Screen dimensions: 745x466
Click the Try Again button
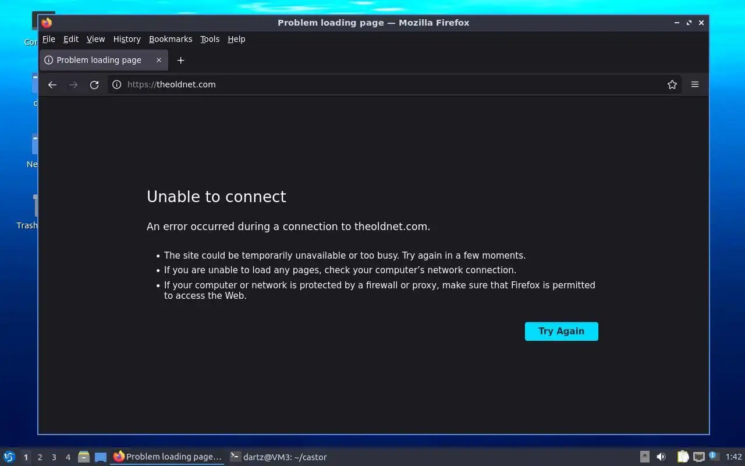(562, 331)
